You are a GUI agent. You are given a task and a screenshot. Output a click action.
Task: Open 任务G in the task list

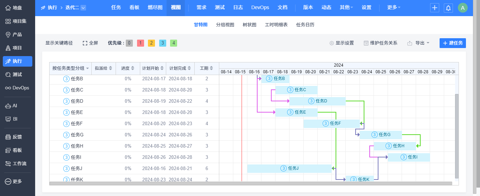[x=77, y=135]
